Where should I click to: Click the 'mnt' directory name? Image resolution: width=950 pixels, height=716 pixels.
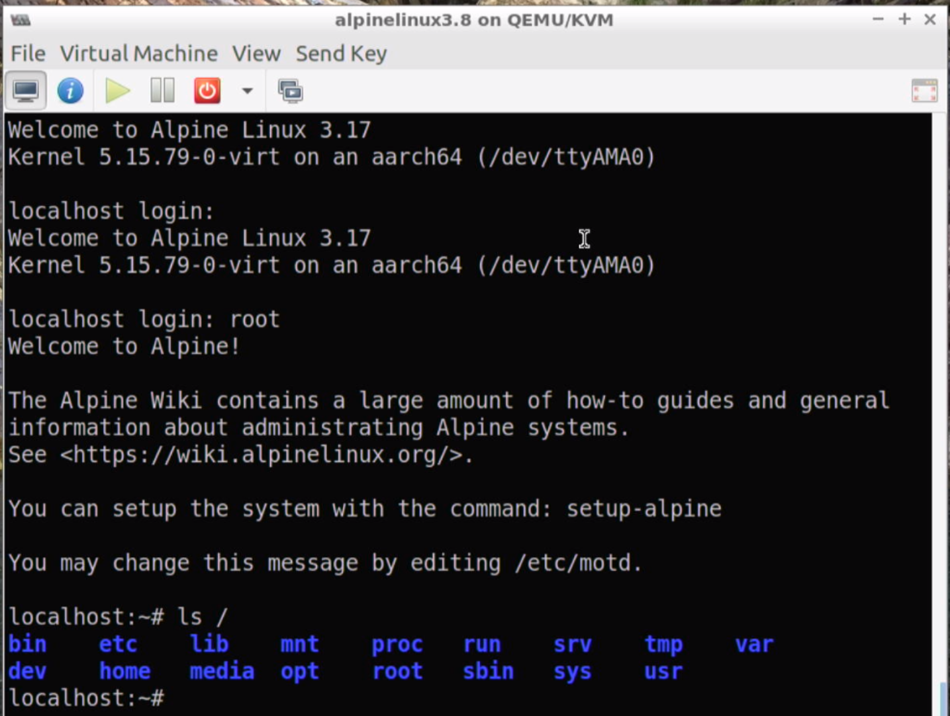click(299, 644)
